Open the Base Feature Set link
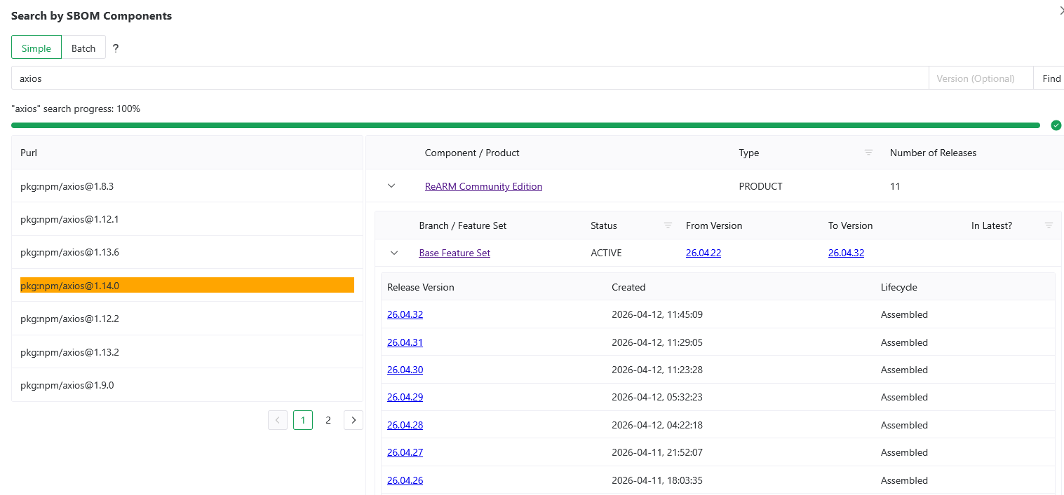Viewport: 1064px width, 495px height. pos(454,253)
